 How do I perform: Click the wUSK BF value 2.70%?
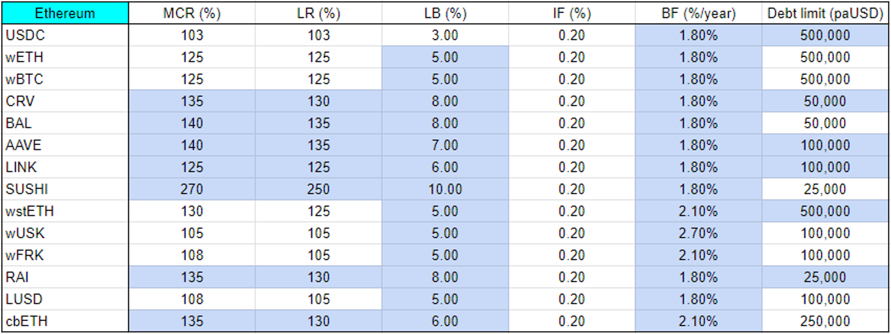pos(699,234)
